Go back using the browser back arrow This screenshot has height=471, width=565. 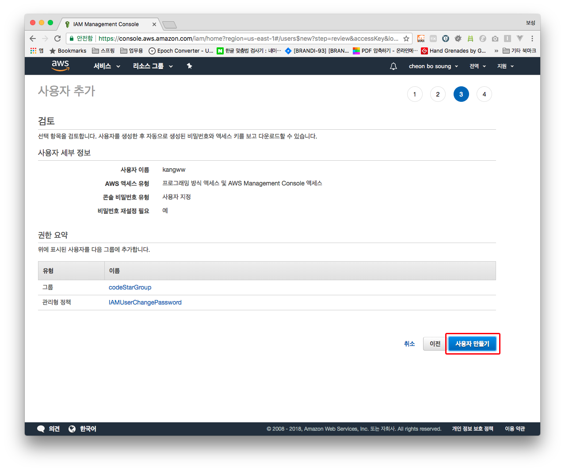pos(33,39)
